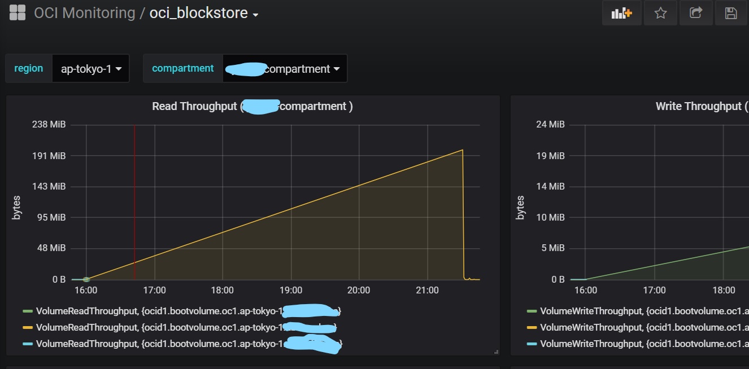Image resolution: width=749 pixels, height=369 pixels.
Task: Toggle second VolumeWriteThroughput series in legend
Action: 645,327
